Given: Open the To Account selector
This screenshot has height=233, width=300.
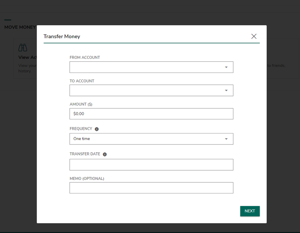Looking at the screenshot, I should point(151,90).
